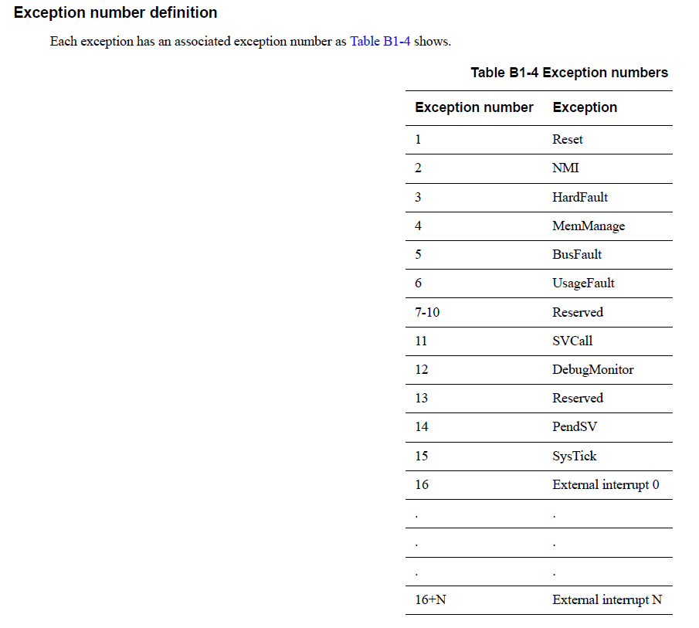Select the External interrupt 0 cell

click(606, 484)
